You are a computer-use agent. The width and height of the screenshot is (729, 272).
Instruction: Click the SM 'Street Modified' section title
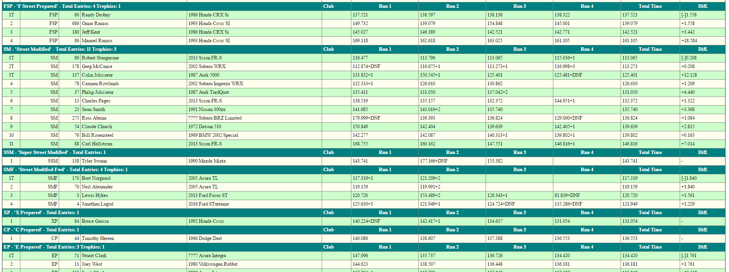coord(60,49)
